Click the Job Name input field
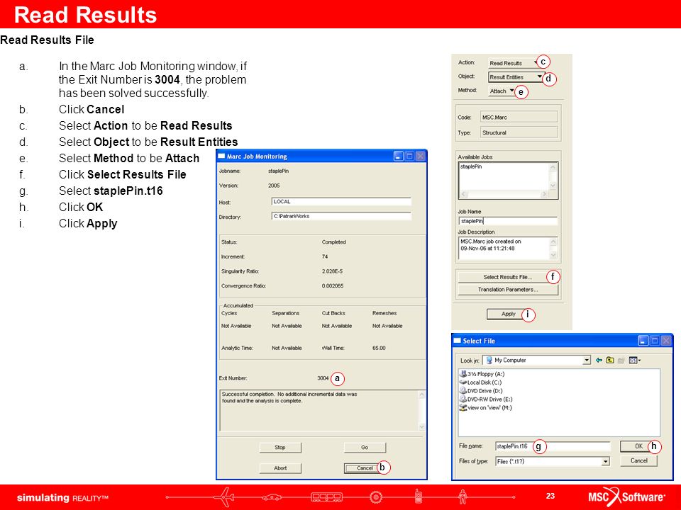Viewport: 681px width, 510px height. [x=508, y=221]
